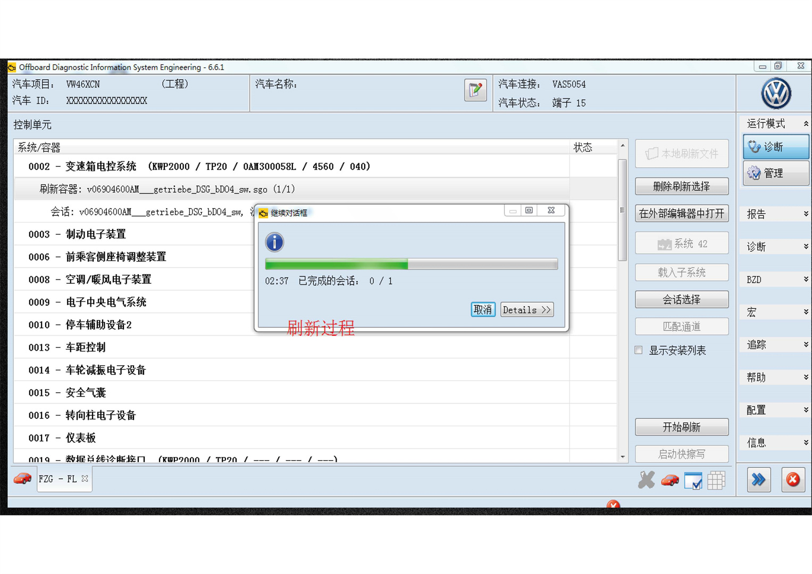Select 管理 operating mode
The height and width of the screenshot is (574, 812).
coord(775,173)
